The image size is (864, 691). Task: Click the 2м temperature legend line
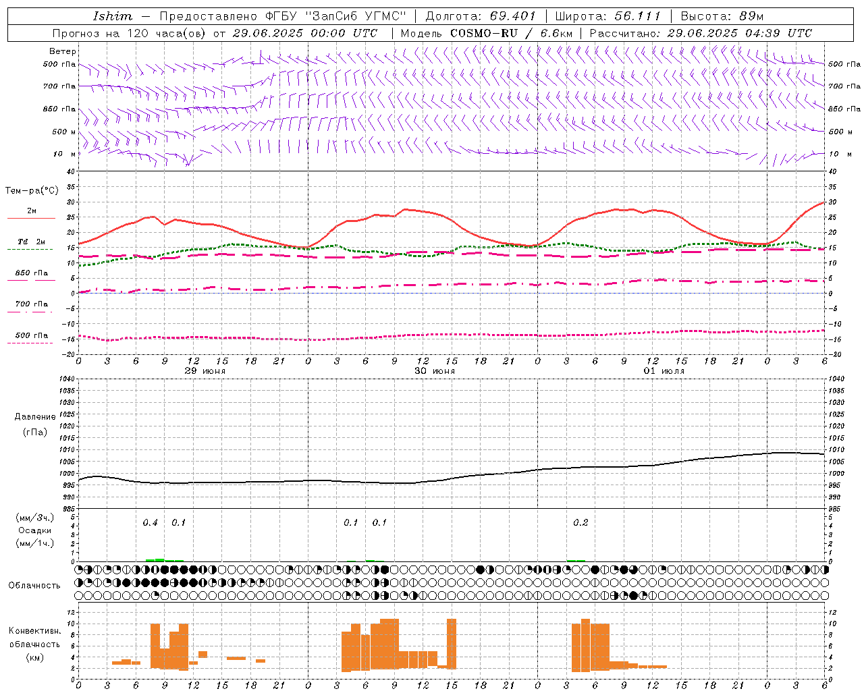point(31,219)
